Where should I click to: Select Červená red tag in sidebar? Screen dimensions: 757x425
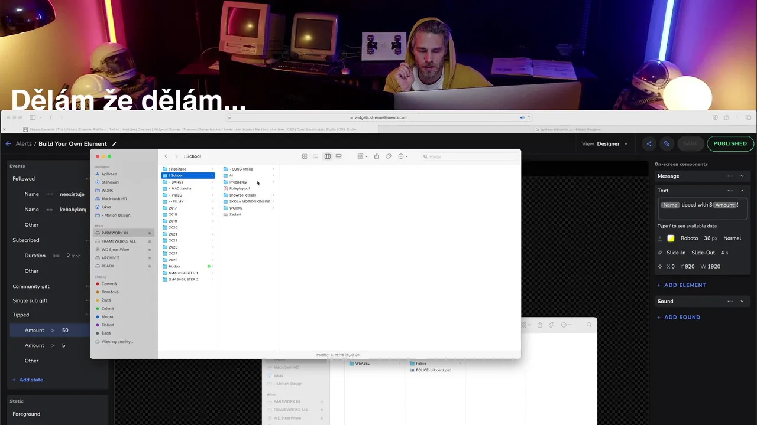108,284
